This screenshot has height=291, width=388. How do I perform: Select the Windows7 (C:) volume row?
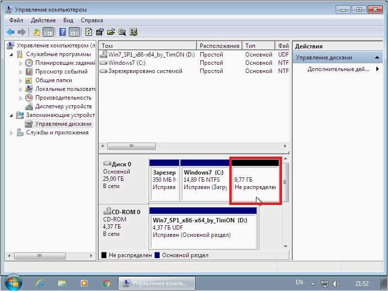tap(194, 63)
